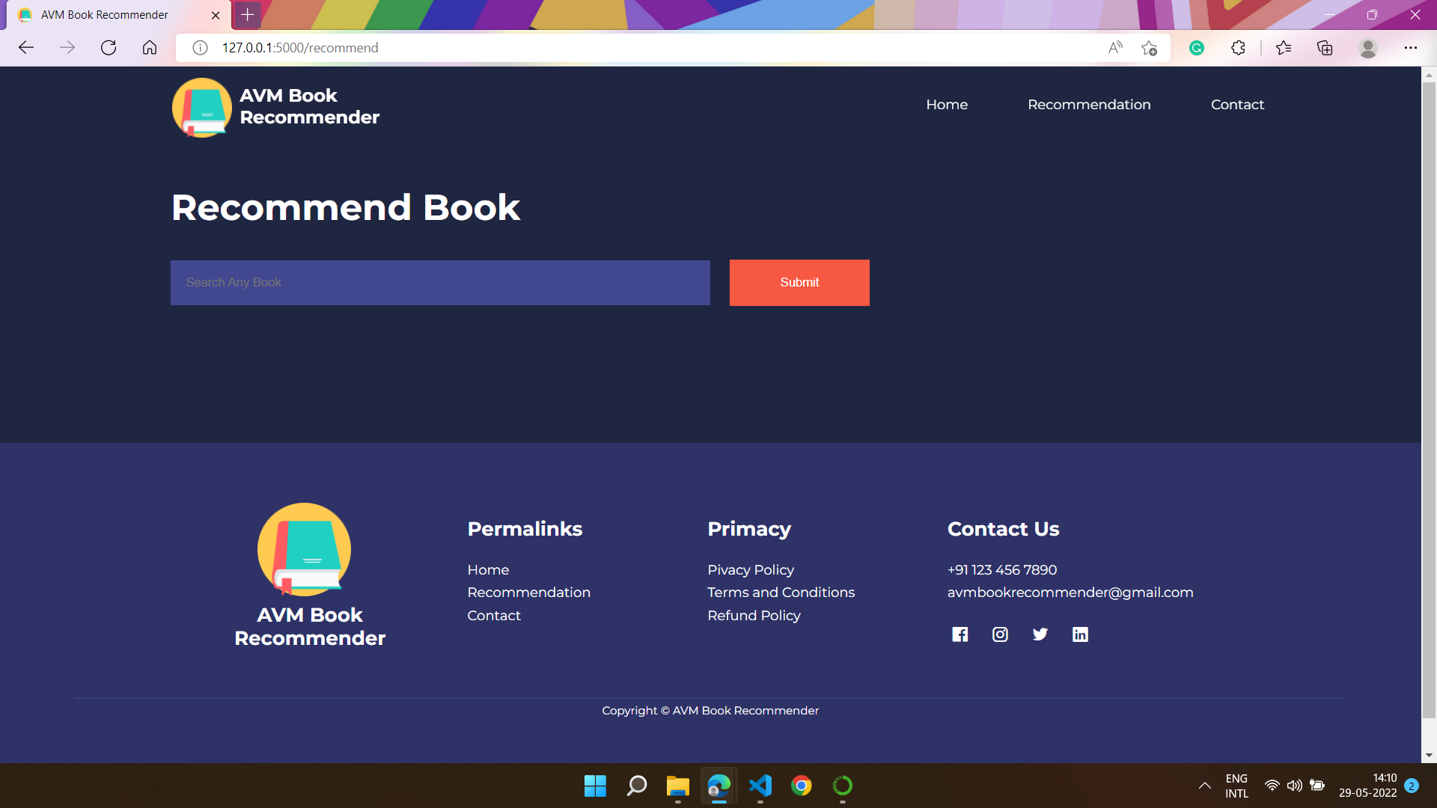
Task: Open Visual Studio Code from taskbar
Action: click(x=760, y=786)
